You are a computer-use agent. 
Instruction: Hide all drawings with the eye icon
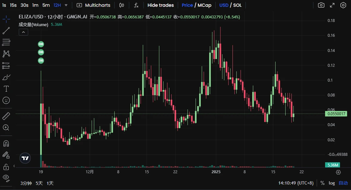(x=6, y=178)
